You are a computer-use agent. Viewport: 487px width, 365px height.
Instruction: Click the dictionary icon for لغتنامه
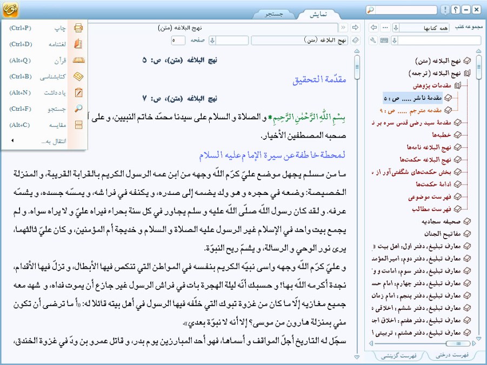(x=78, y=44)
